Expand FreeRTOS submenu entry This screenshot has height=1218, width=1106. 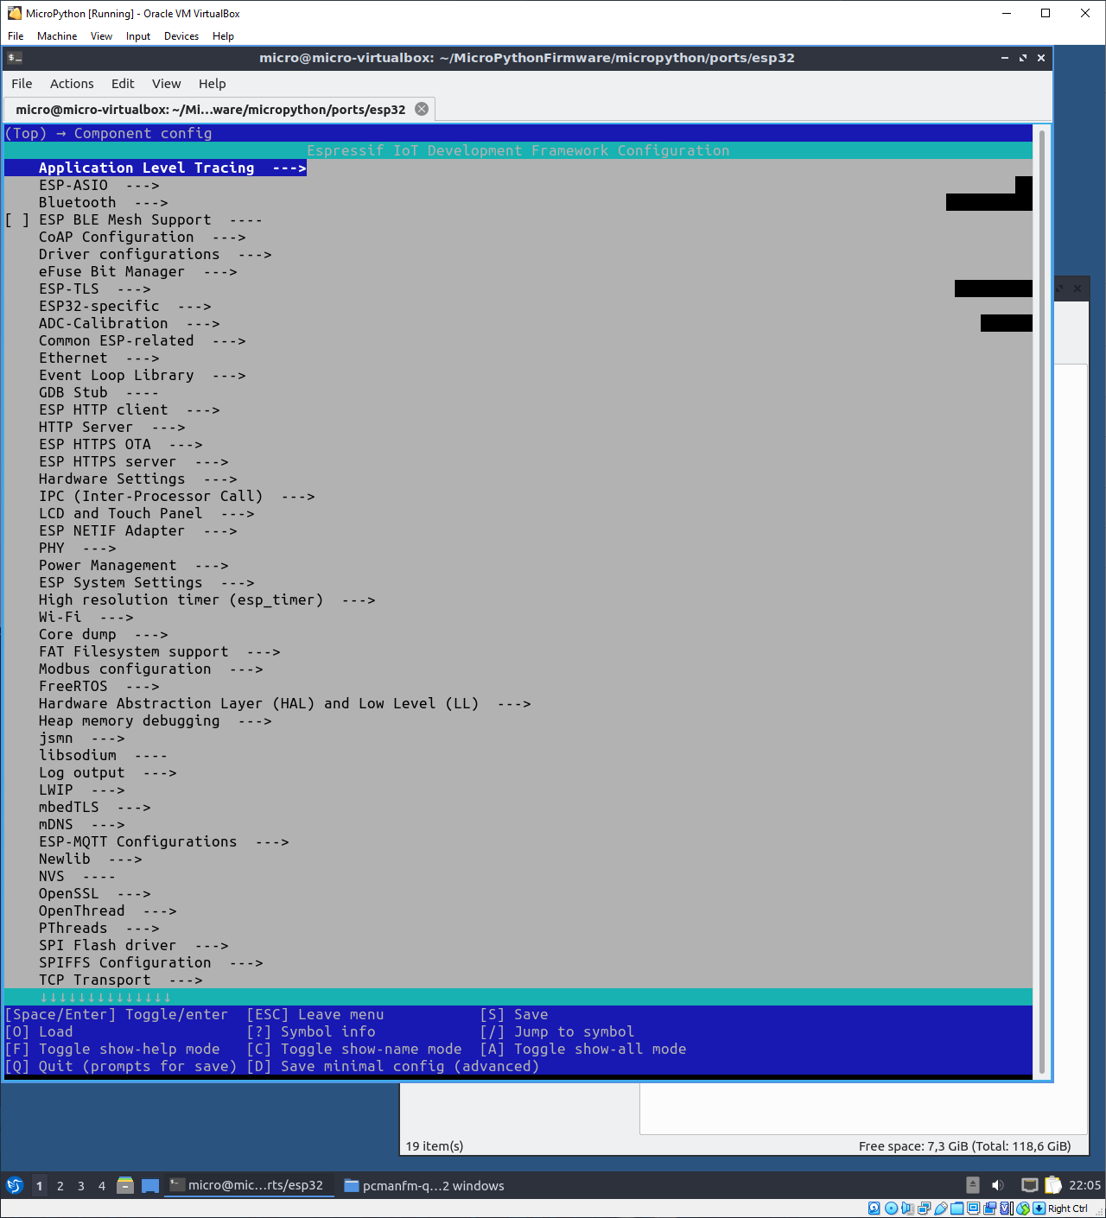[x=99, y=686]
